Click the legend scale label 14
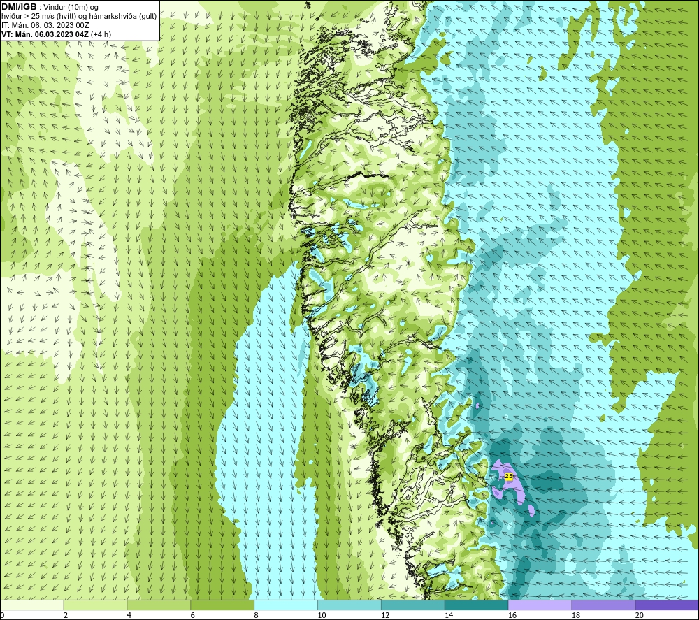 [449, 616]
